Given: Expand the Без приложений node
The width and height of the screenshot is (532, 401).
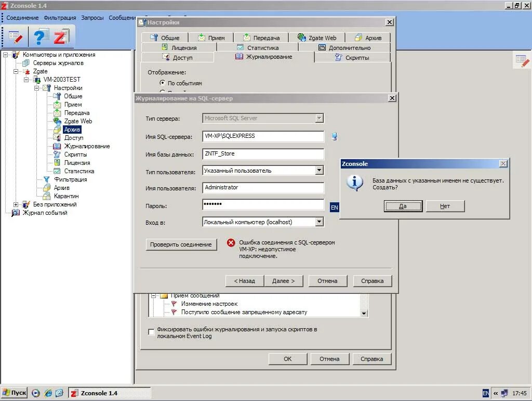Looking at the screenshot, I should coord(16,204).
